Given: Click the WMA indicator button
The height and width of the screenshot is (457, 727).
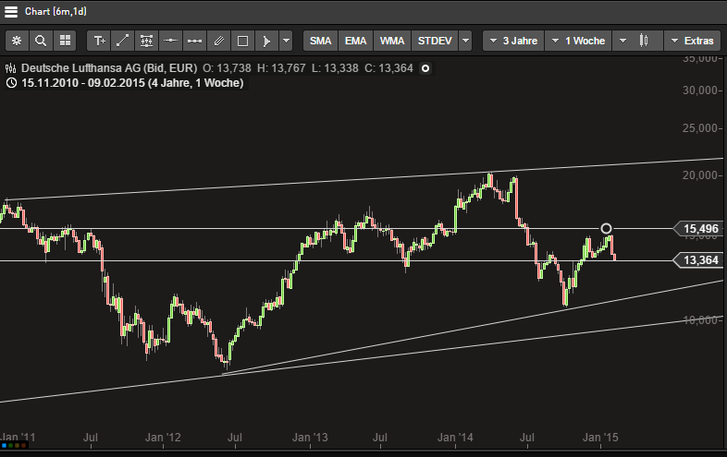Looking at the screenshot, I should coord(392,41).
